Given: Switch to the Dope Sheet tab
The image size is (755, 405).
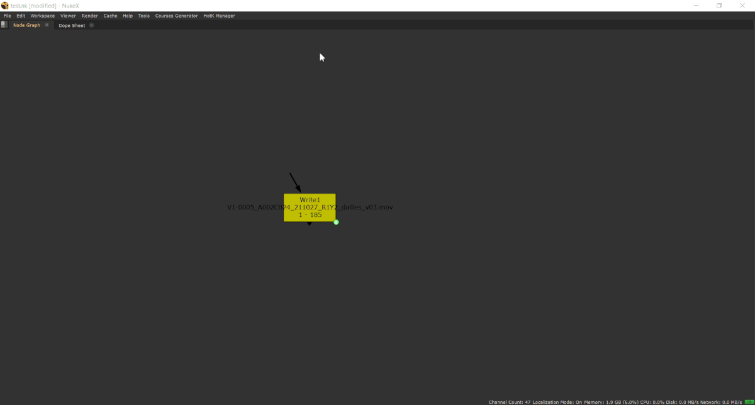Looking at the screenshot, I should [72, 25].
